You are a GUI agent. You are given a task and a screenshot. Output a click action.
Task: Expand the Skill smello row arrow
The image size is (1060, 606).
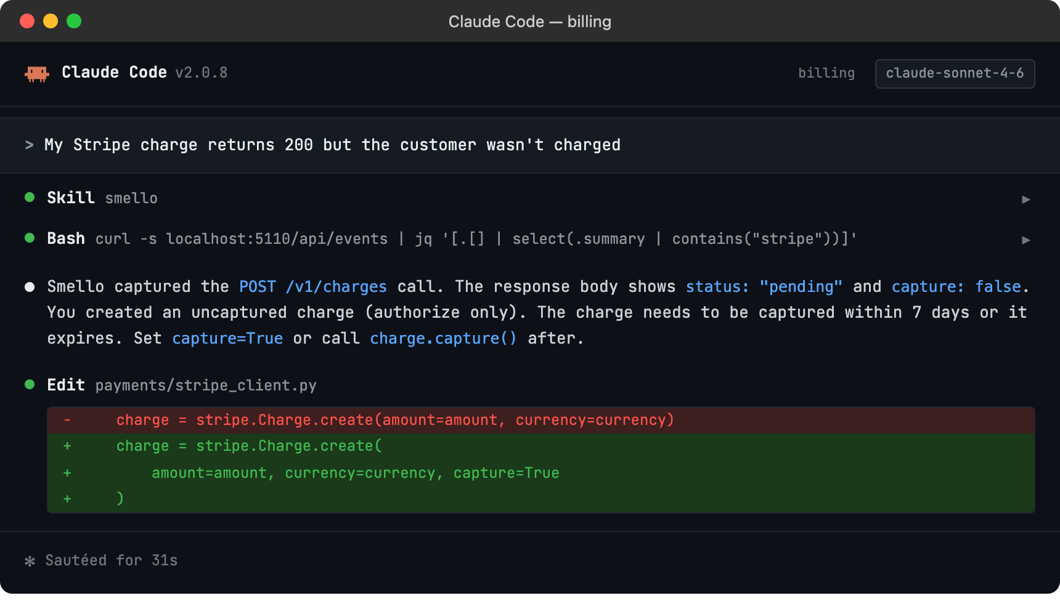point(1025,199)
